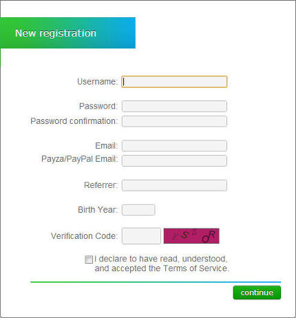Click the Email label text

pos(106,146)
